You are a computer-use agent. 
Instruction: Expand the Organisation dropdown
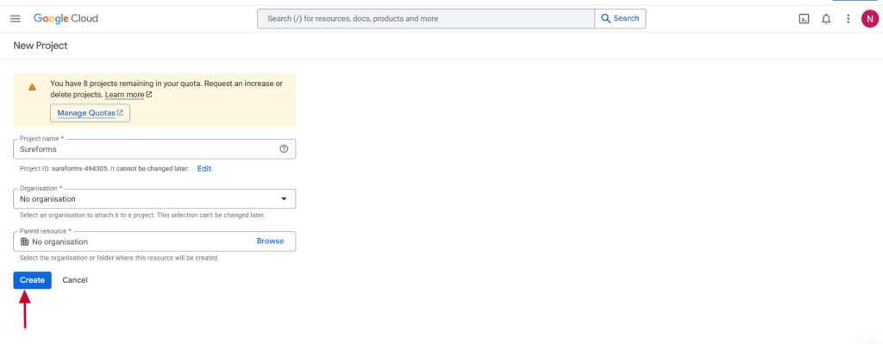coord(154,199)
